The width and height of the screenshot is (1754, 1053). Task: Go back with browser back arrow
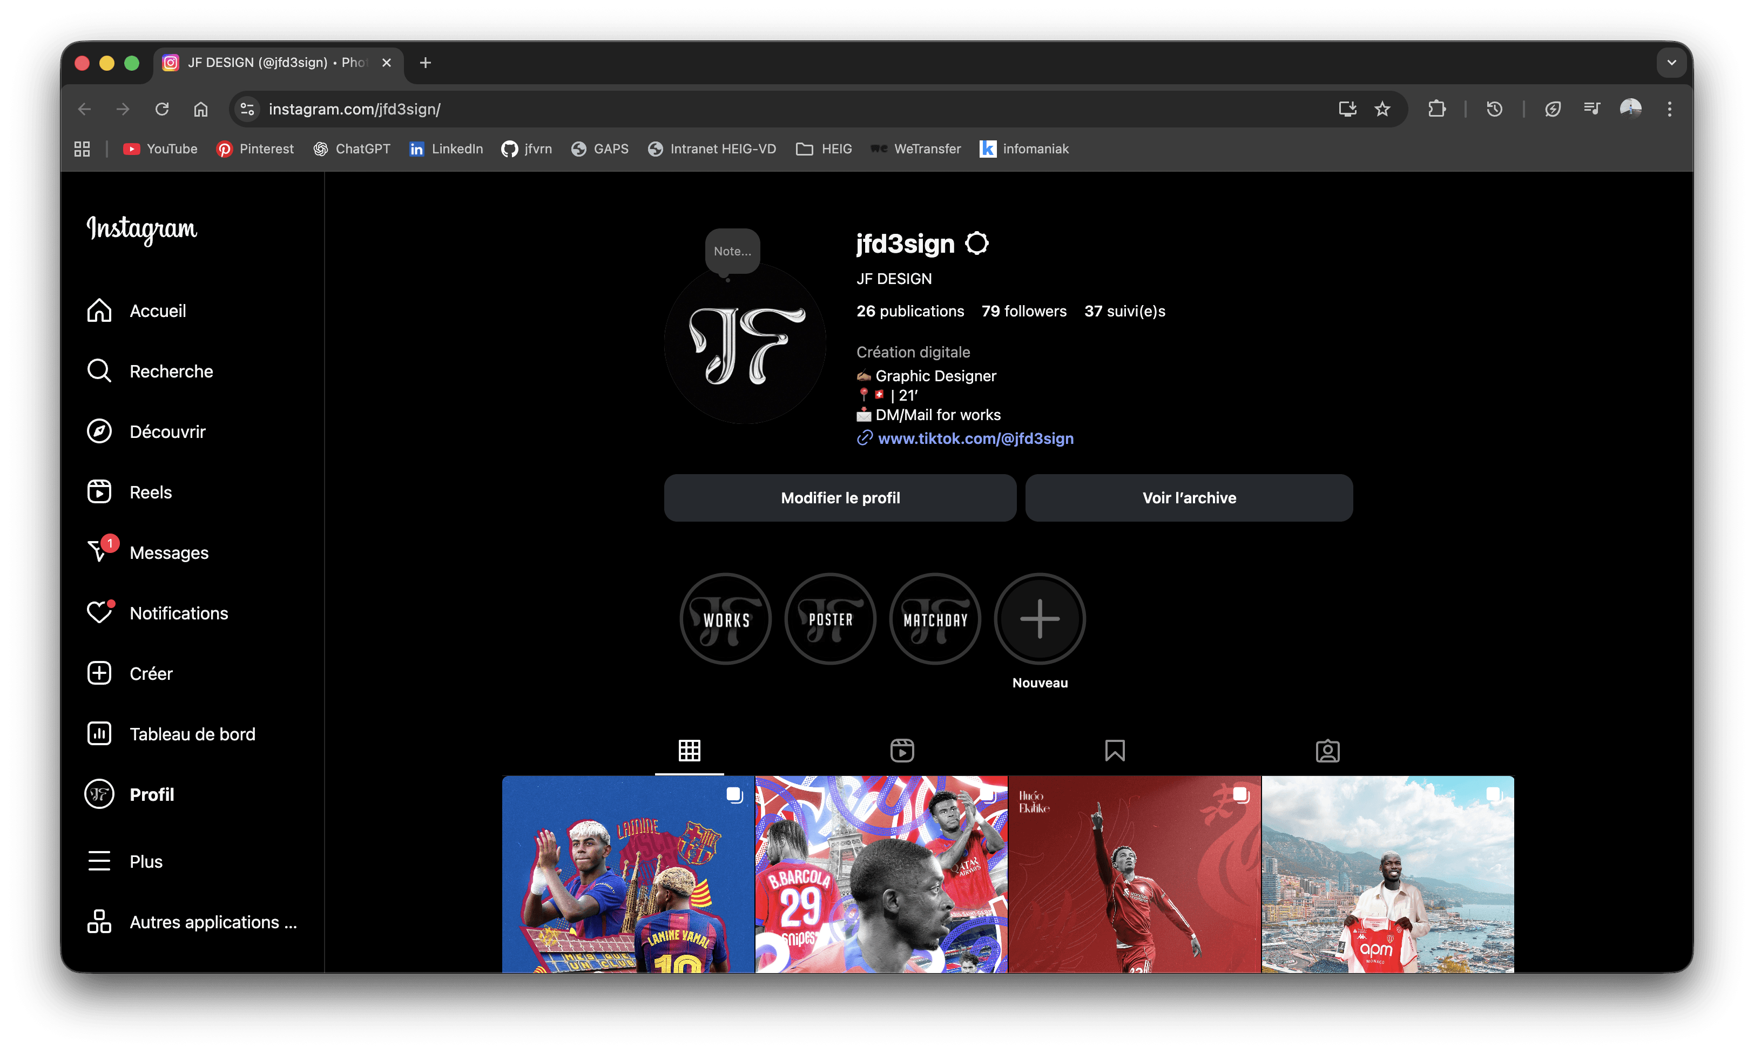[84, 109]
